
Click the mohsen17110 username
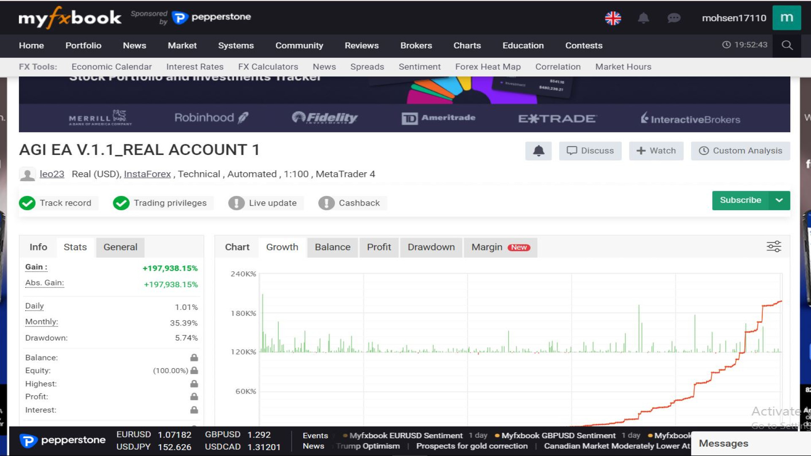[x=734, y=18]
